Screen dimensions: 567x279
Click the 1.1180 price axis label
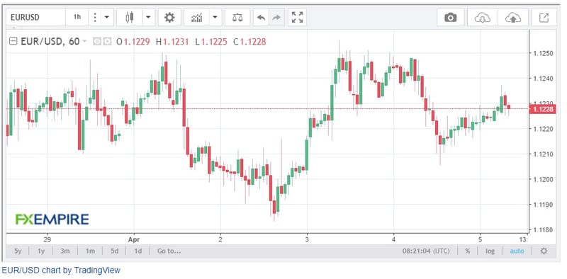pos(543,230)
